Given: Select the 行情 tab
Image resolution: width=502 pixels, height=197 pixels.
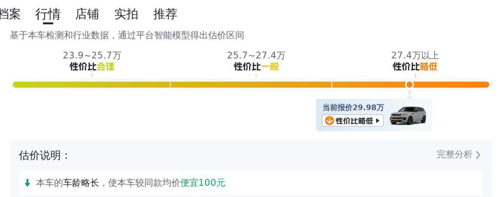Looking at the screenshot, I should [x=48, y=14].
